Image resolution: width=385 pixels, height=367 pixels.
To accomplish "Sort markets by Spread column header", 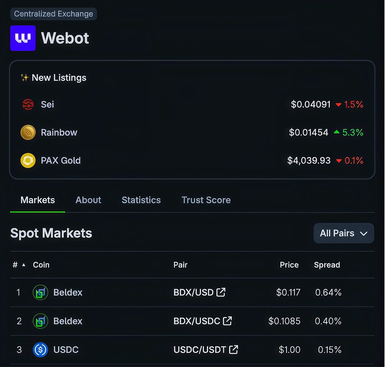I will point(327,265).
